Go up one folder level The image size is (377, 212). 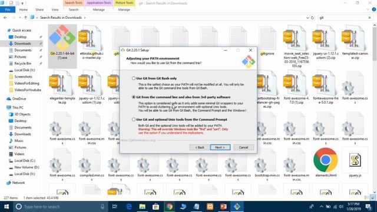[25, 18]
